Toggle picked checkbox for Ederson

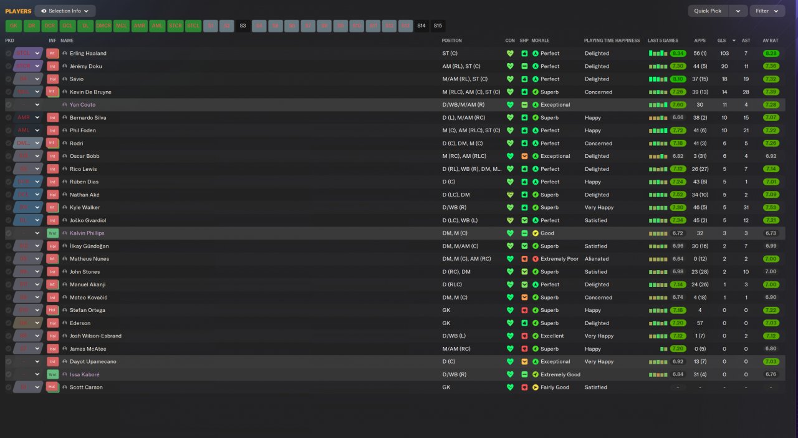[x=8, y=323]
